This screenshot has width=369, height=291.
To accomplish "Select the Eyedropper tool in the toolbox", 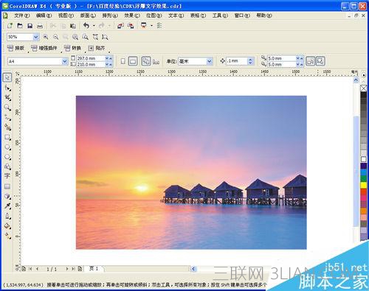I will pyautogui.click(x=7, y=206).
